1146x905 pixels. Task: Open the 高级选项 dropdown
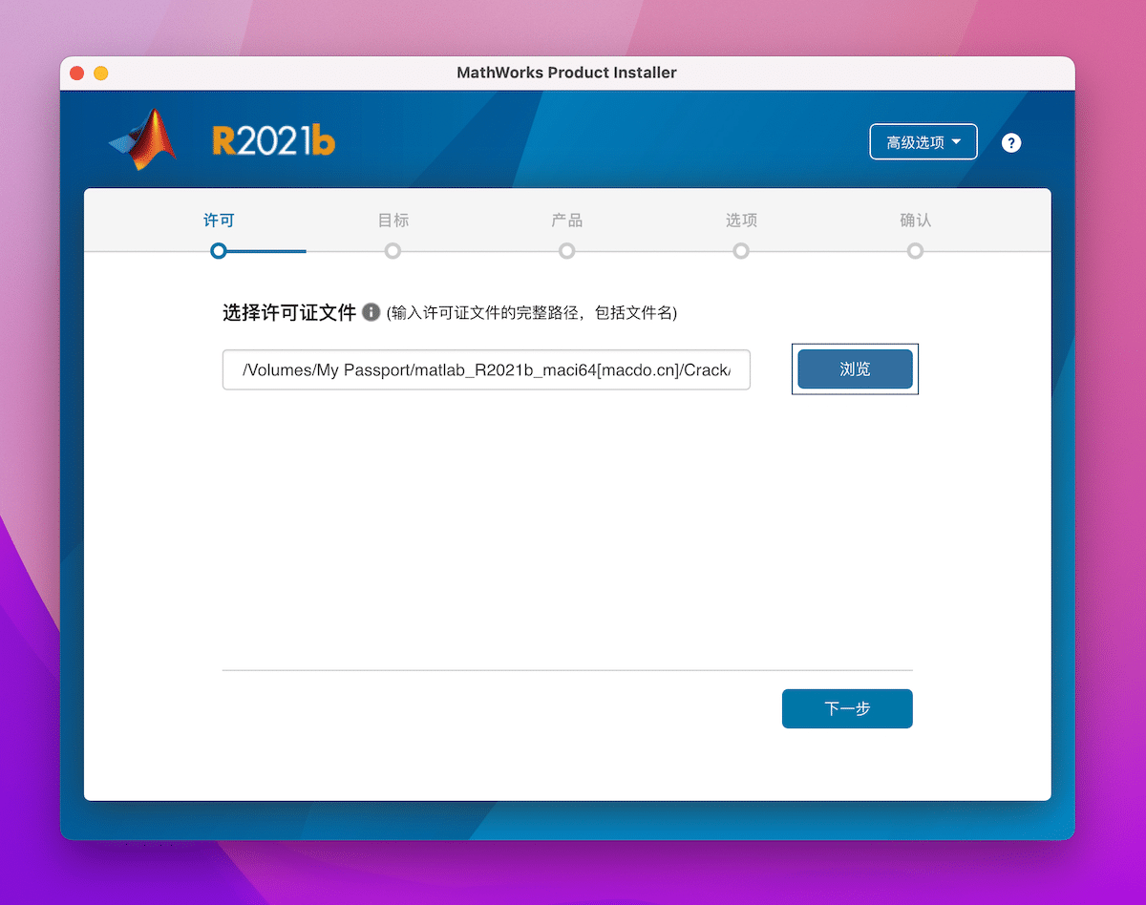point(923,142)
